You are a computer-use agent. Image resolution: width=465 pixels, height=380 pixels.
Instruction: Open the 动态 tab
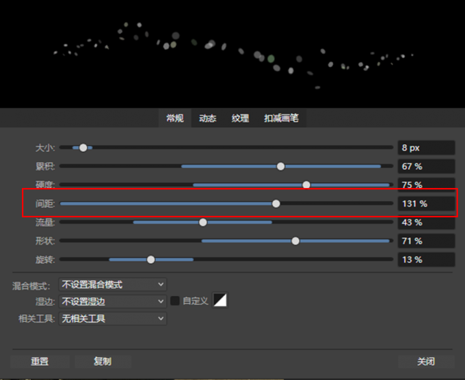pyautogui.click(x=207, y=118)
